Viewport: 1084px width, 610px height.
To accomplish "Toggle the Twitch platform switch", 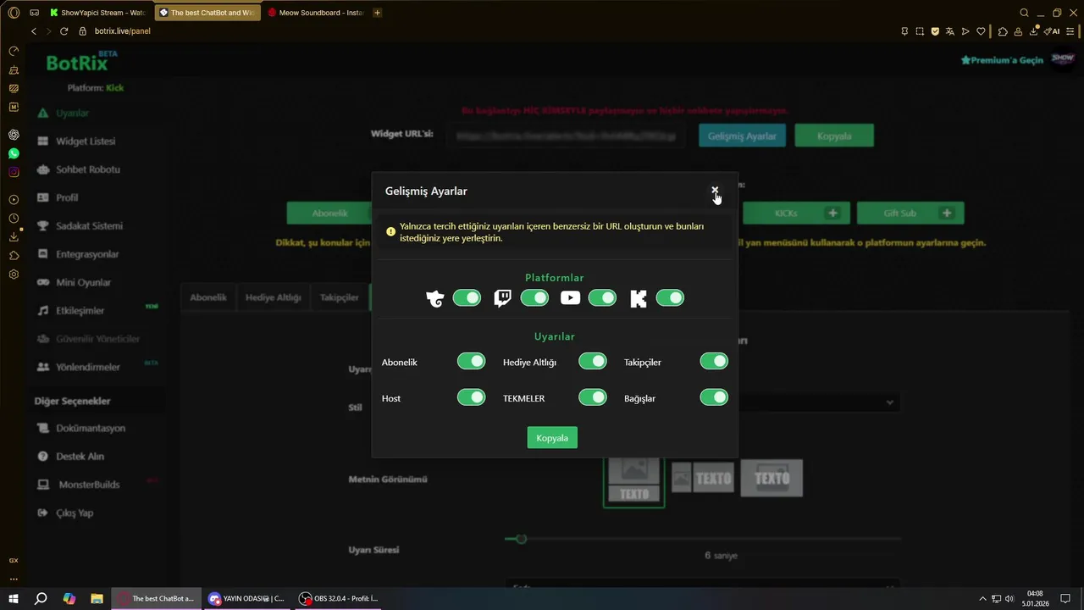I will point(534,297).
